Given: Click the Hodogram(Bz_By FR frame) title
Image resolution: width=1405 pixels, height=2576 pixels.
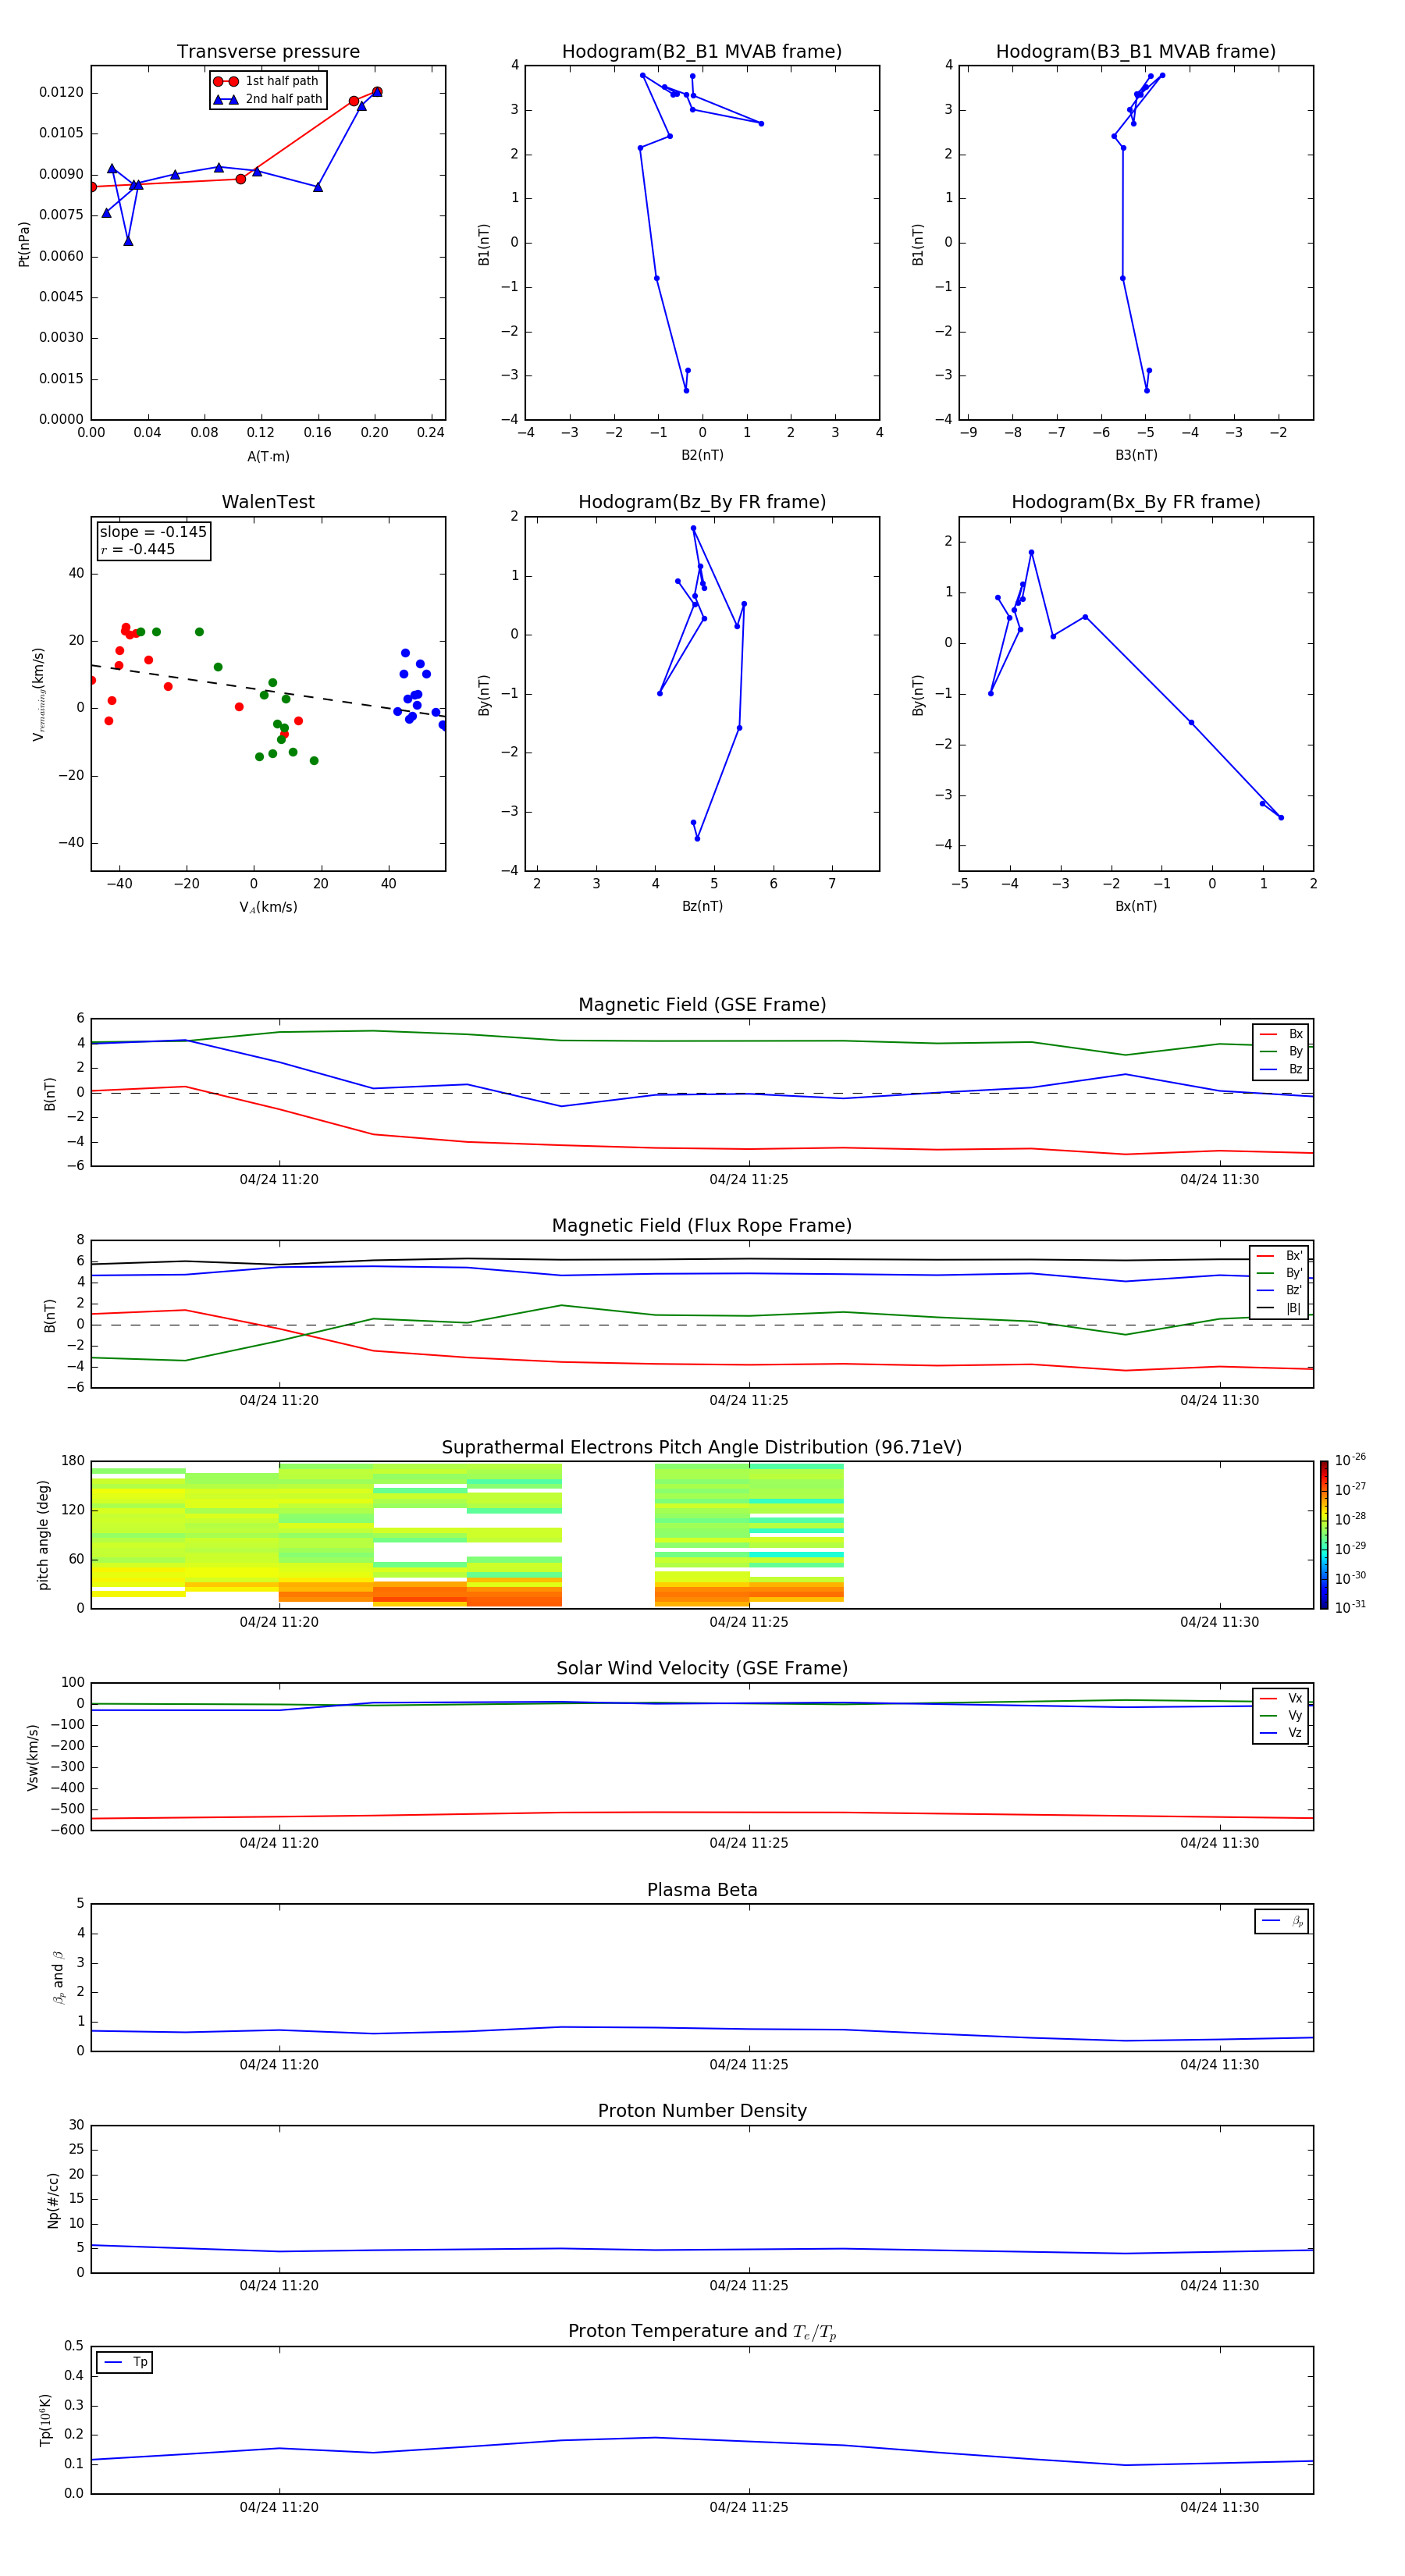Looking at the screenshot, I should 702,502.
